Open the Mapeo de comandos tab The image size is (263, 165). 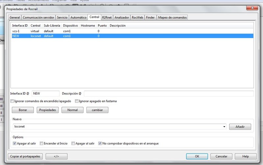pos(172,17)
